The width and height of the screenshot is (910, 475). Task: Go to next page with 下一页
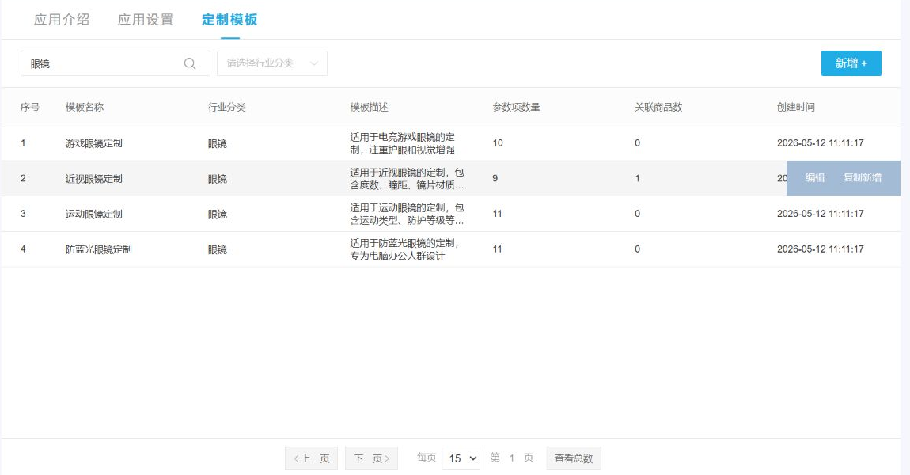[371, 458]
